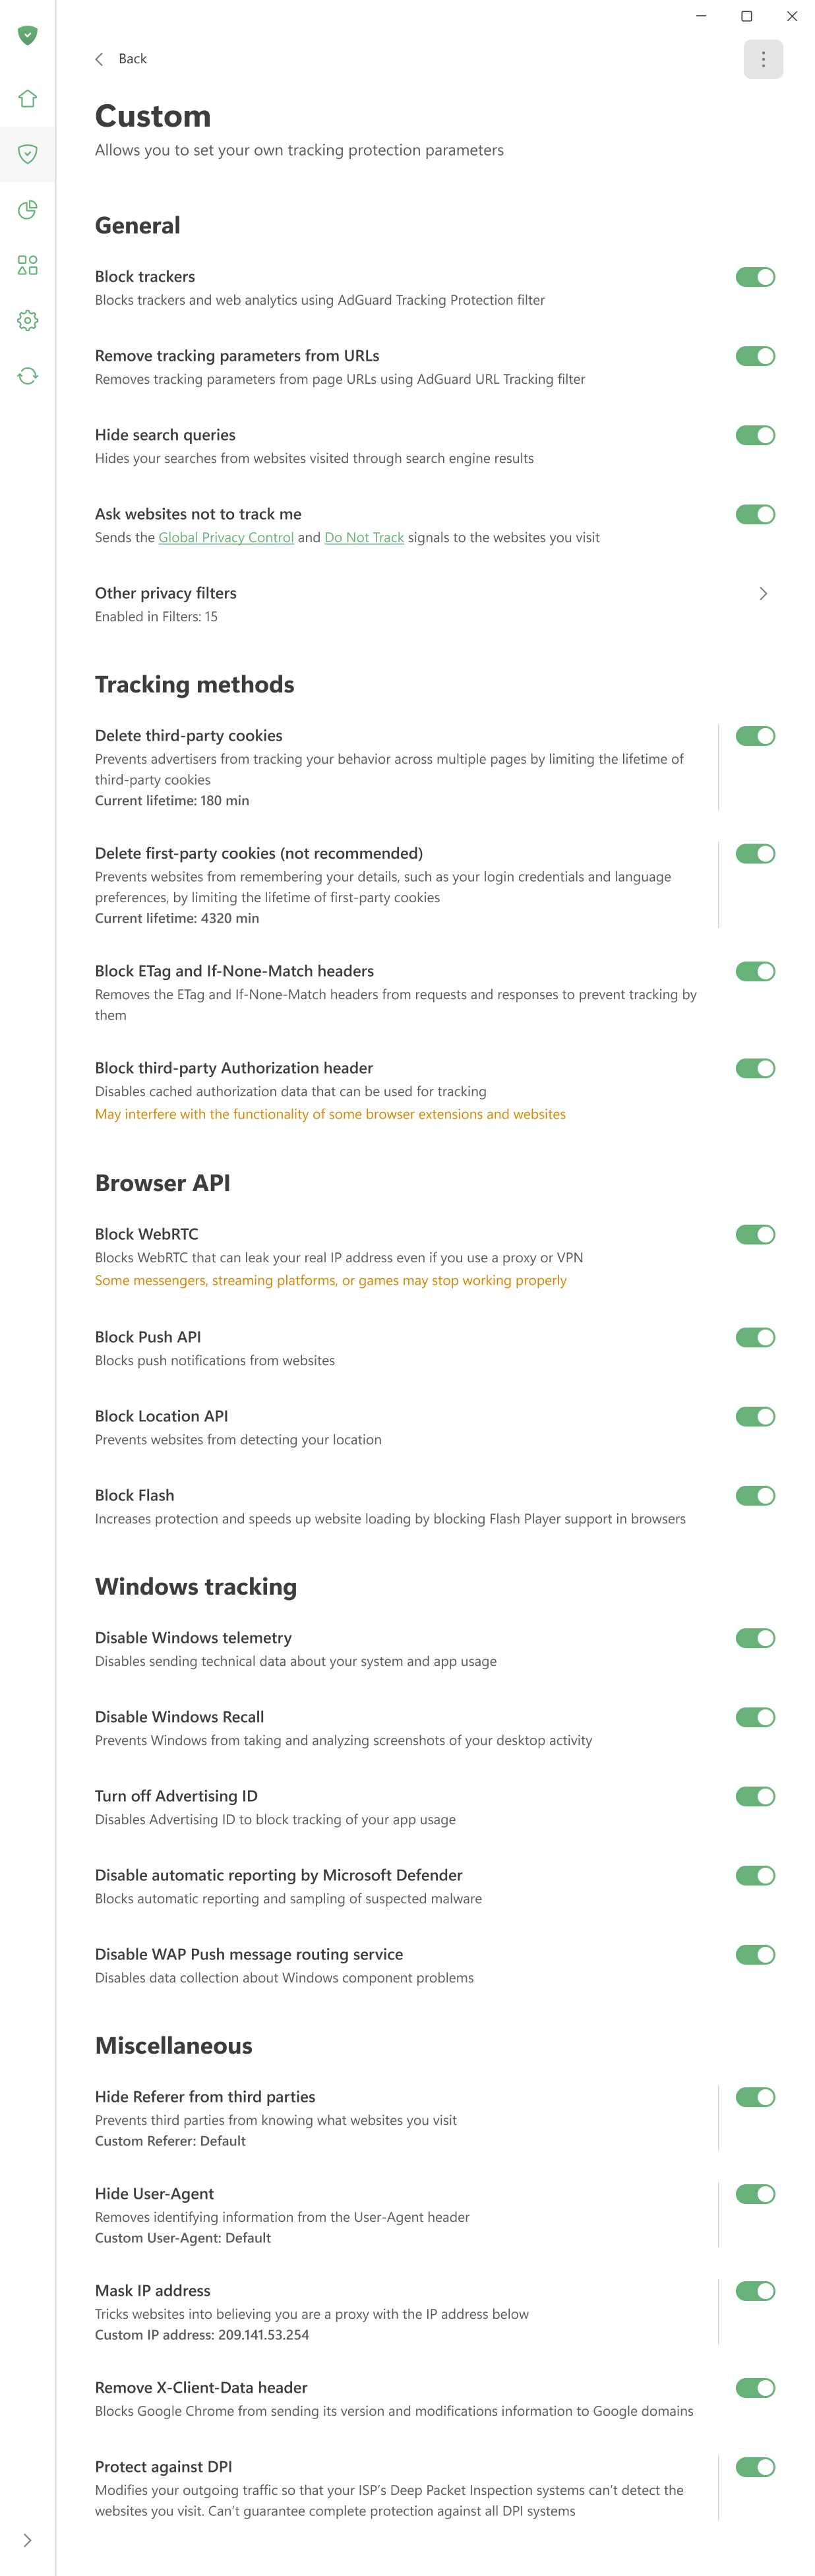Expand the sidebar using the bottom chevron
This screenshot has width=815, height=2576.
pos(27,2539)
